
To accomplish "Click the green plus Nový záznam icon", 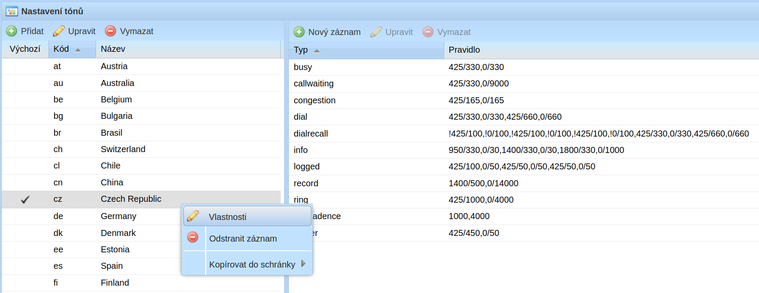I will pos(299,32).
